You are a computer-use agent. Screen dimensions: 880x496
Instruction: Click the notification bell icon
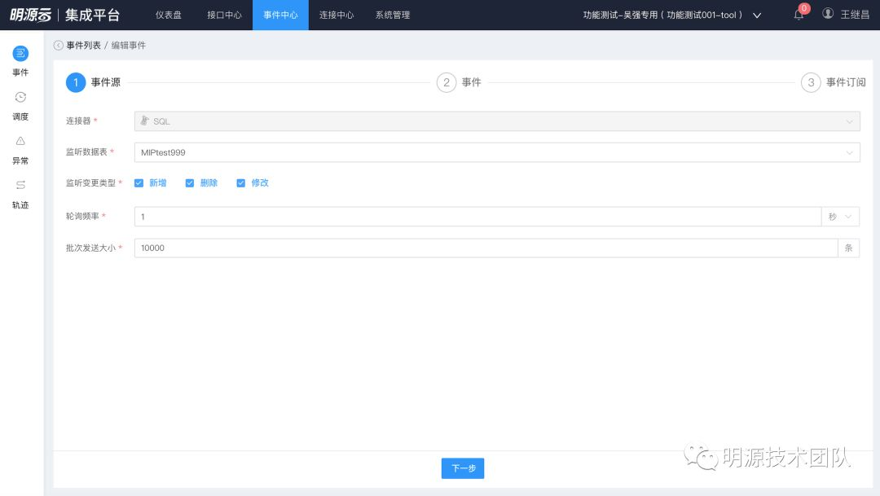pyautogui.click(x=799, y=15)
